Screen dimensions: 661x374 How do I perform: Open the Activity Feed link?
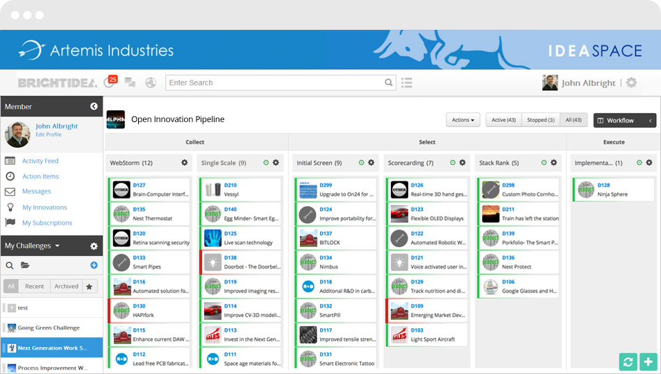point(40,161)
